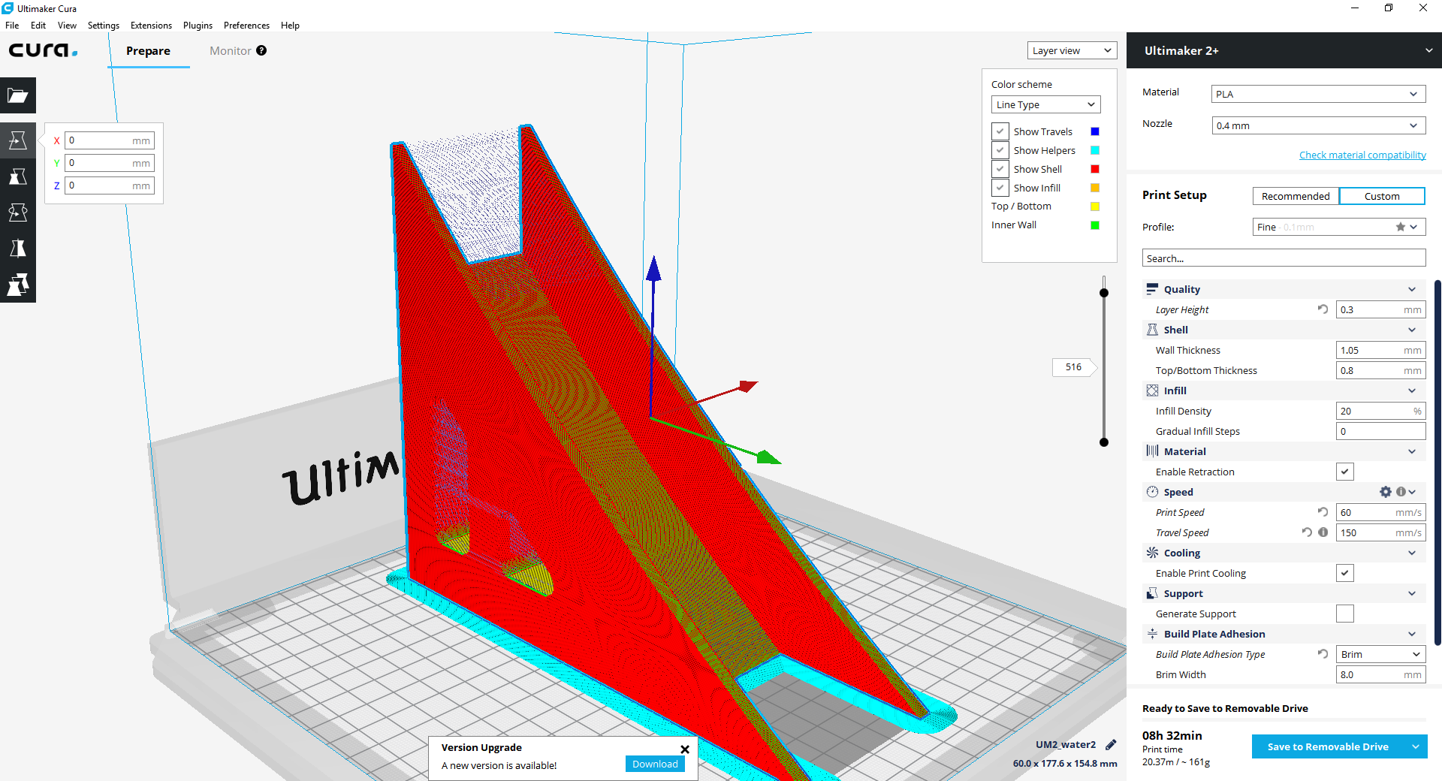
Task: Click the profile star icon
Action: pyautogui.click(x=1401, y=227)
